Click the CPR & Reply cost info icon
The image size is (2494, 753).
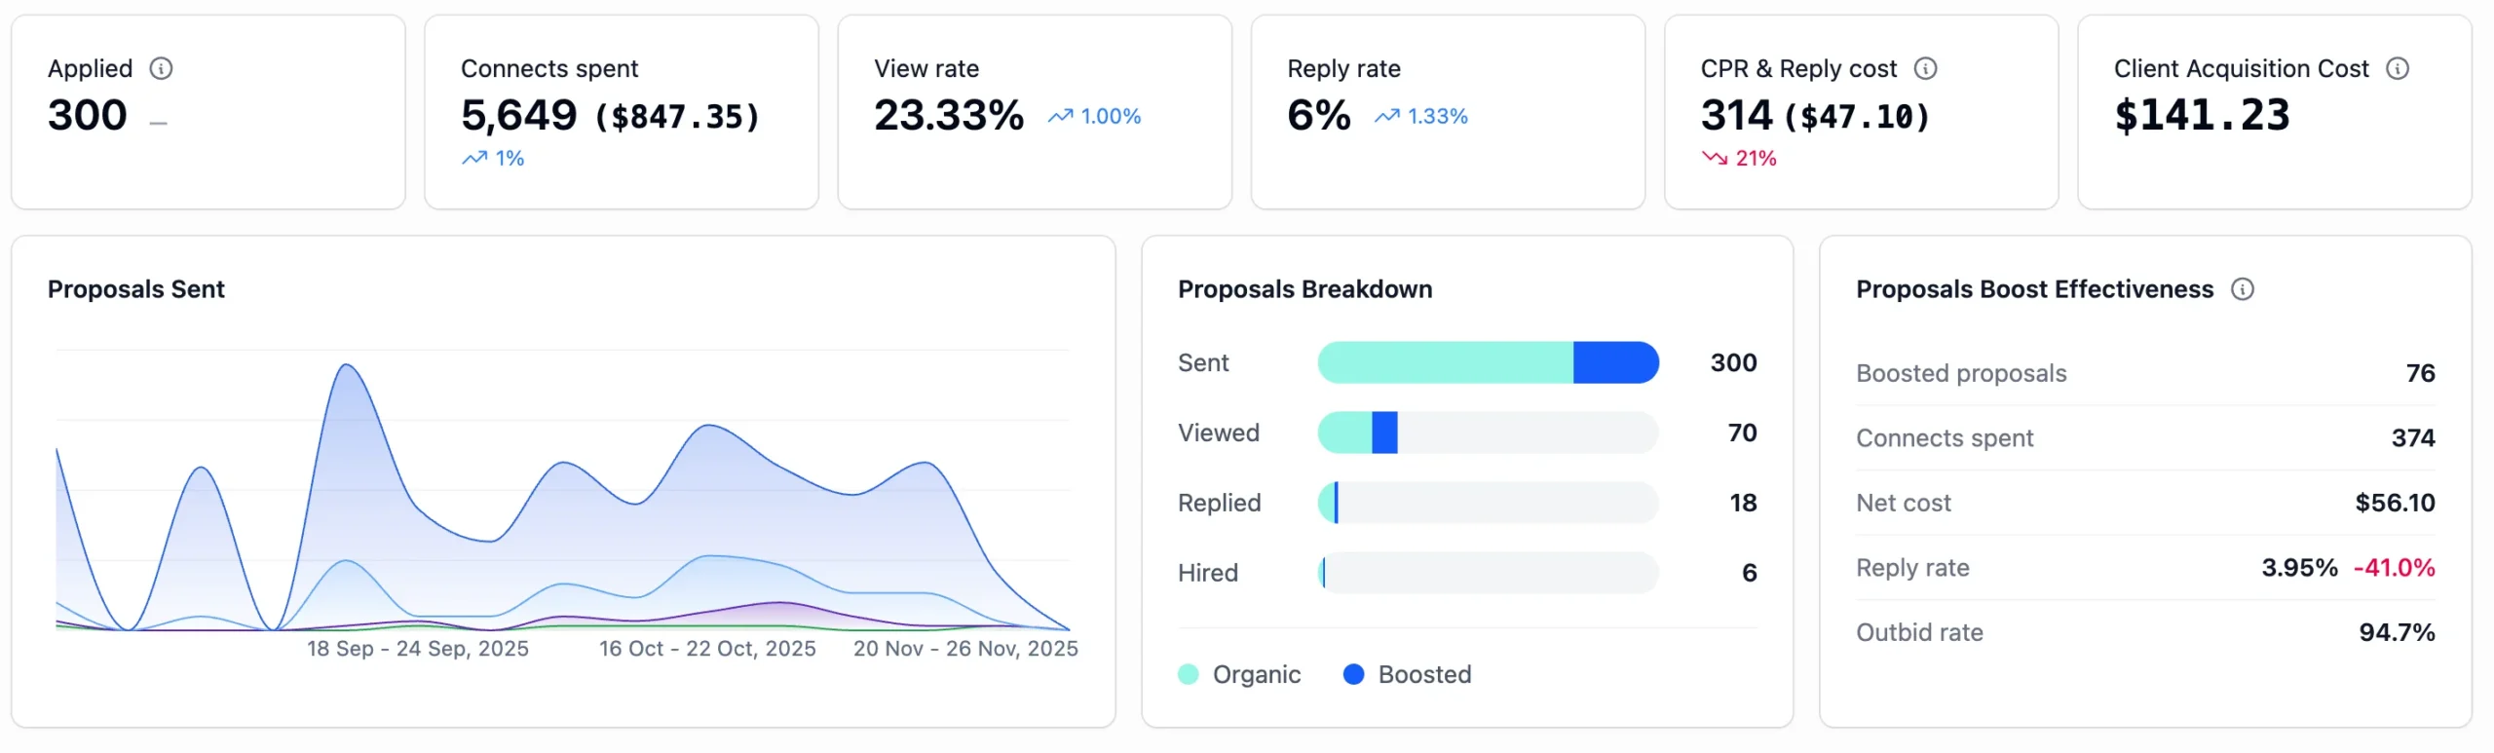pos(1925,68)
